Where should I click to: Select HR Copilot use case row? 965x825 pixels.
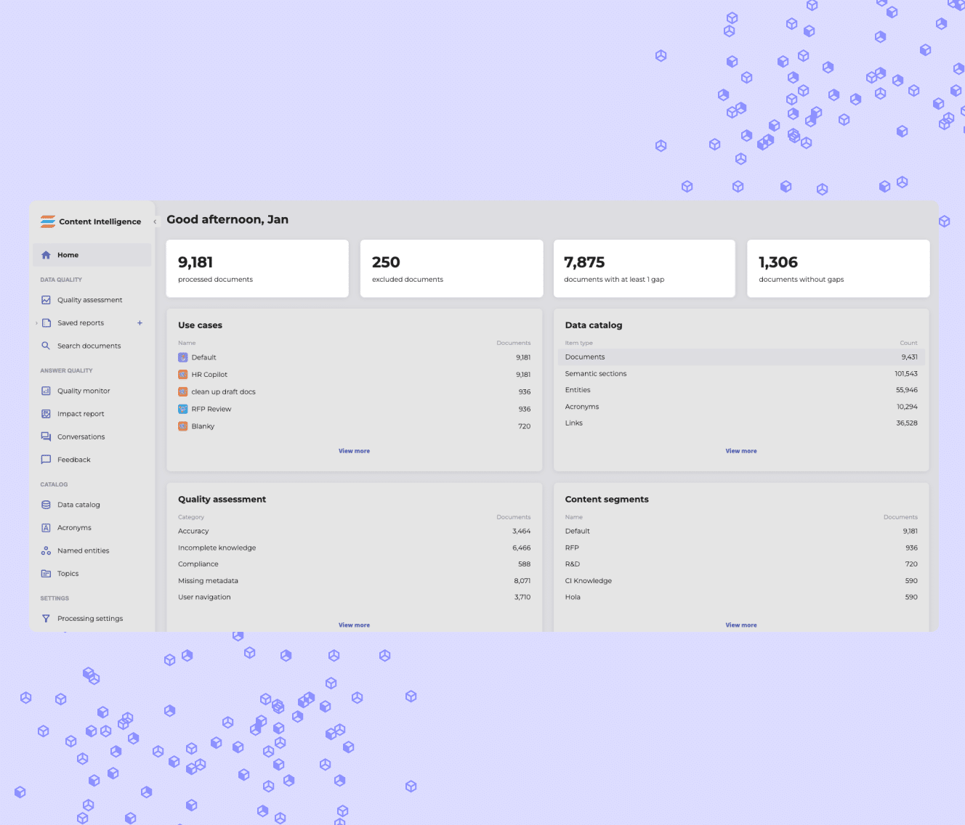click(209, 375)
